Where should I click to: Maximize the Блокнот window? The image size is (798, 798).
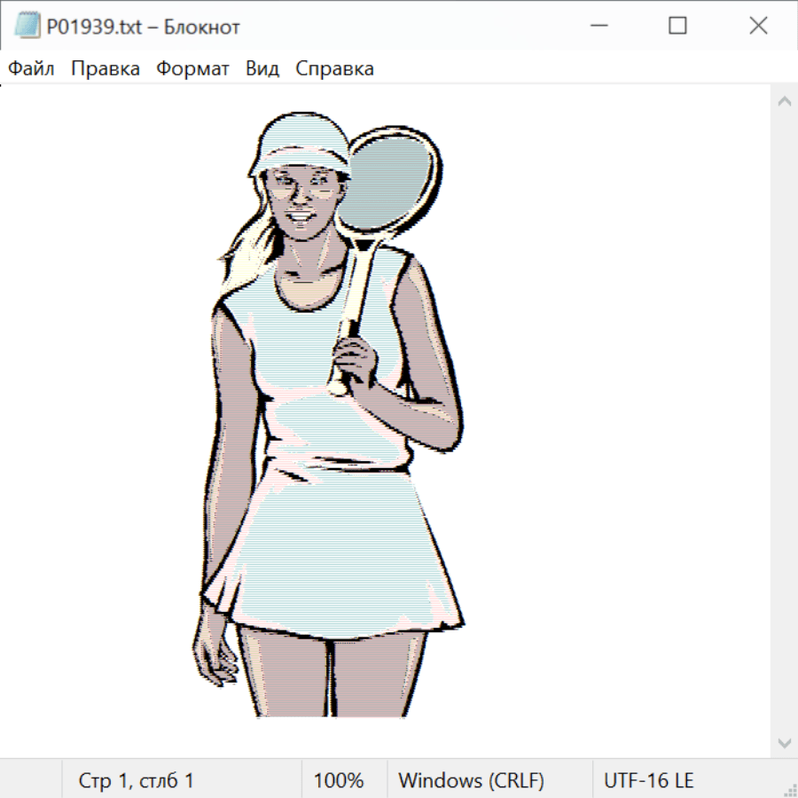click(678, 27)
